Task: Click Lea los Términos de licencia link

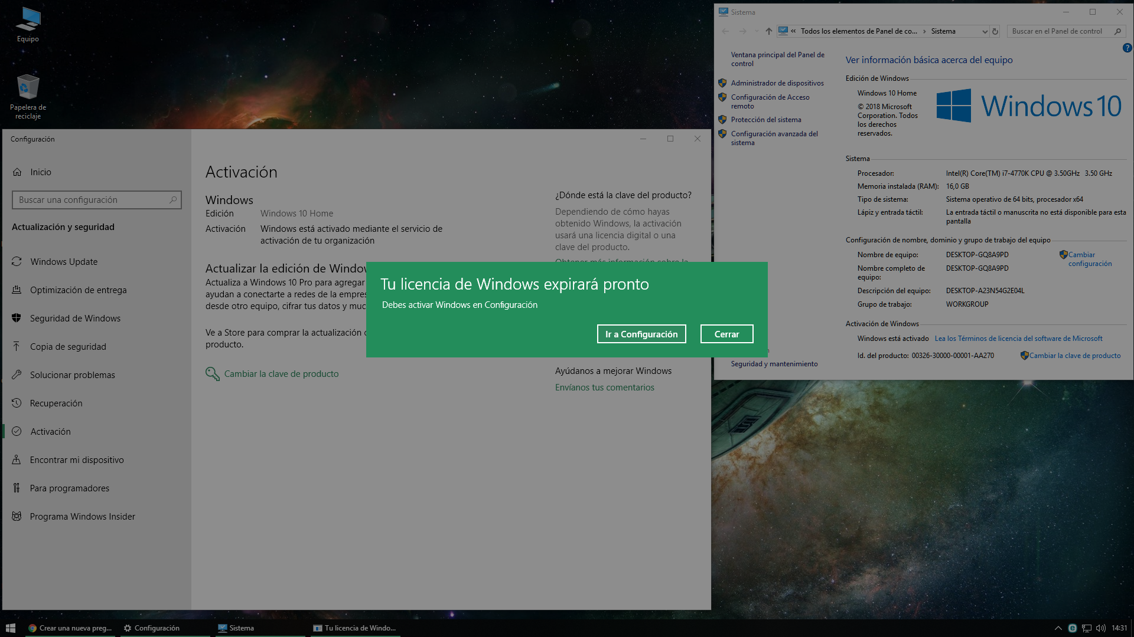Action: [1018, 339]
